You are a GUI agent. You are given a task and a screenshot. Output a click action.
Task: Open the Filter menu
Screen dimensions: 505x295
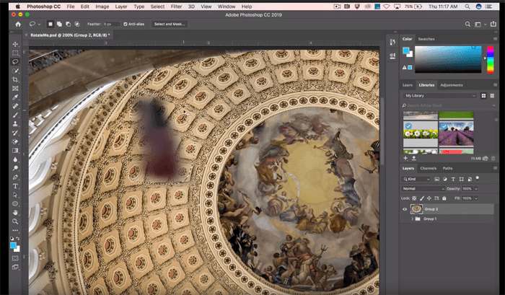pos(176,6)
